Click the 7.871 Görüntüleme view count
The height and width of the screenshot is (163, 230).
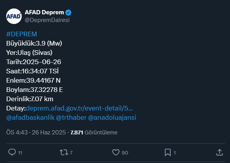[x=94, y=132]
